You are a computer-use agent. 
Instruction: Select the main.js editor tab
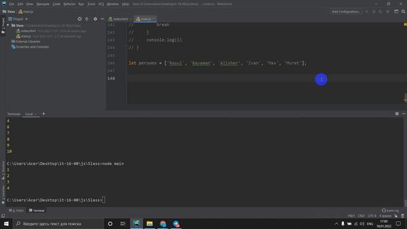click(x=145, y=19)
